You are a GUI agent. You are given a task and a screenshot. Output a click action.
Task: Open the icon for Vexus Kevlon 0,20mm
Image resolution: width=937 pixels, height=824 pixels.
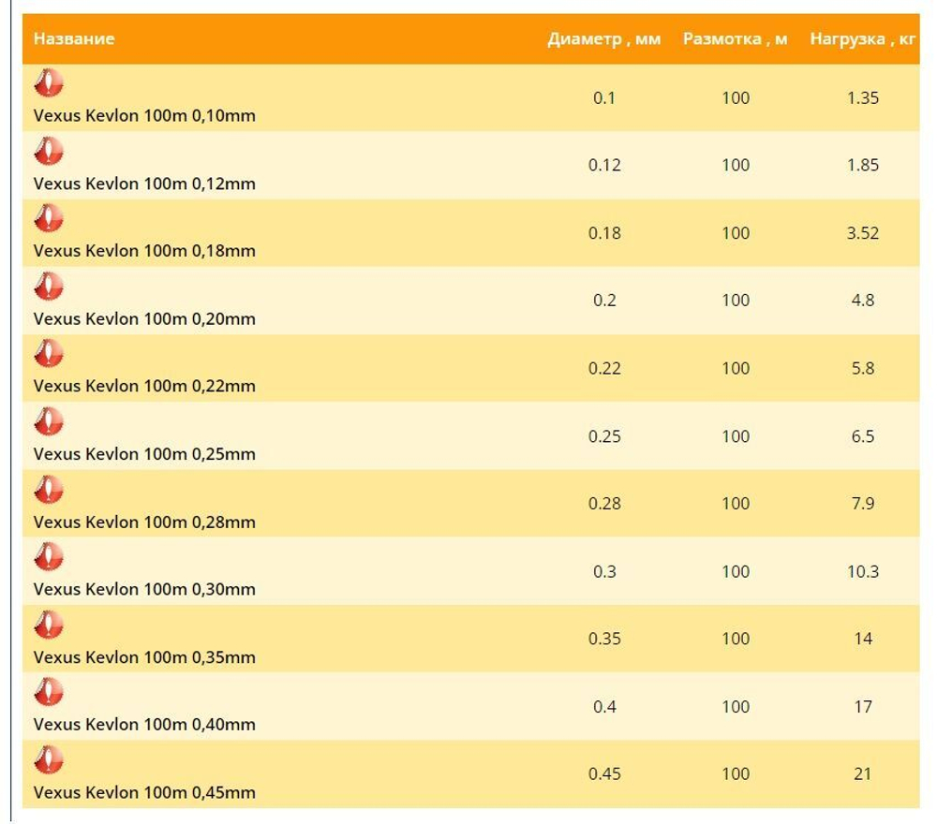(49, 286)
